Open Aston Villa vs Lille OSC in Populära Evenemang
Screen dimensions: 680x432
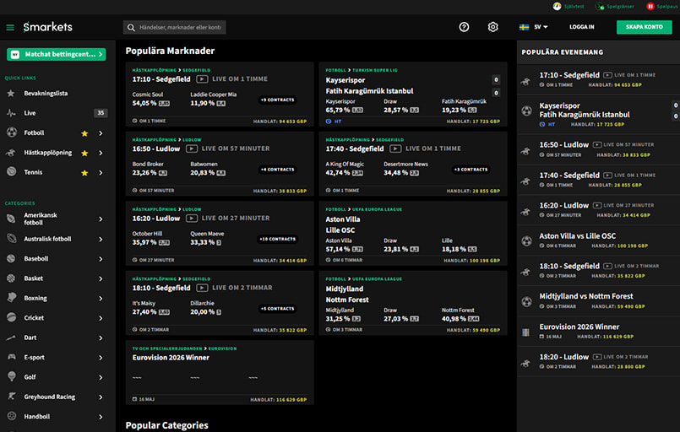[x=577, y=236]
